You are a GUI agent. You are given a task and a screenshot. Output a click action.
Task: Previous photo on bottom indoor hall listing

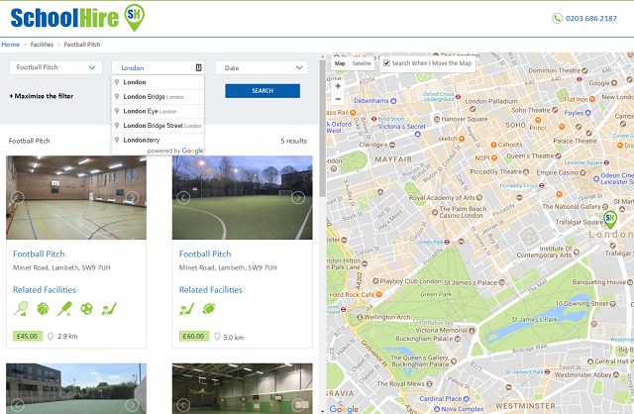point(183,405)
